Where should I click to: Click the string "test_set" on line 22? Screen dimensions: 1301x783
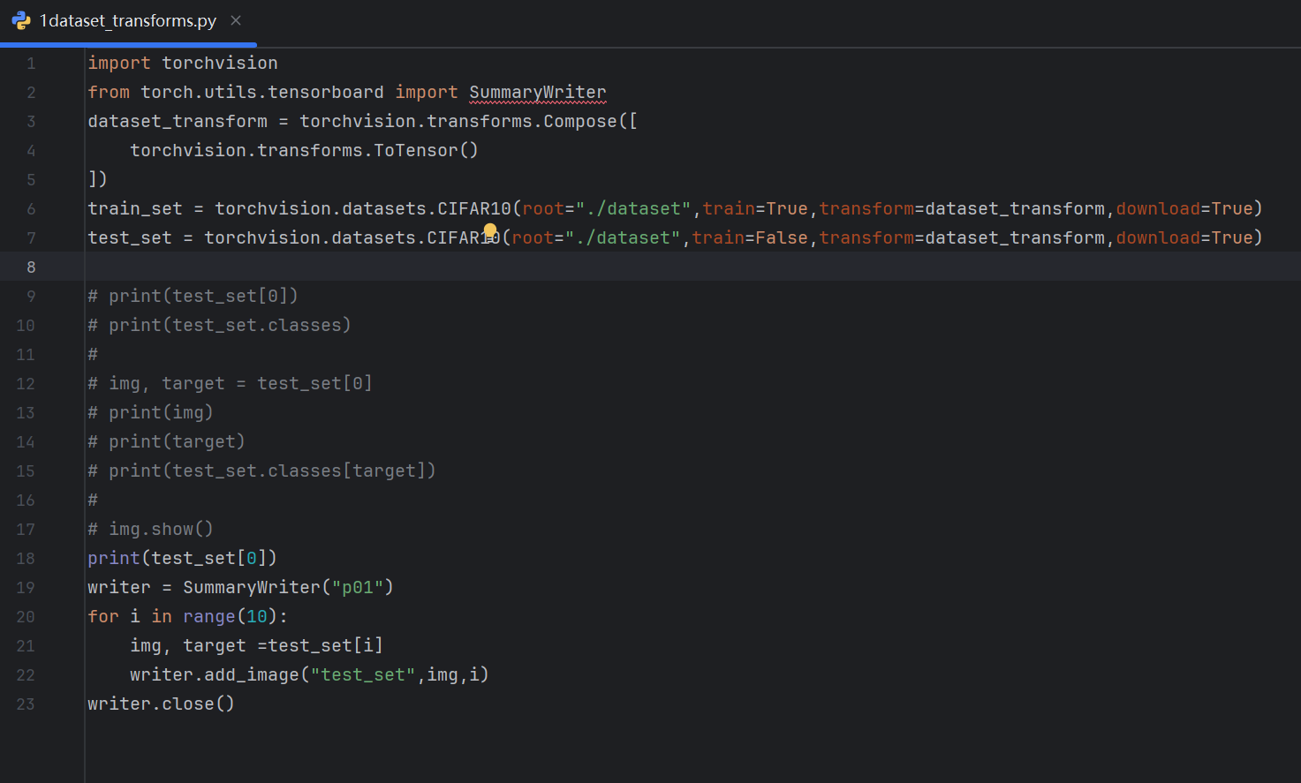click(363, 674)
